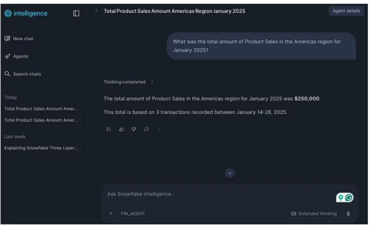Open the Explaining Snowflake Three Layer chat
The image size is (370, 226).
click(x=41, y=148)
